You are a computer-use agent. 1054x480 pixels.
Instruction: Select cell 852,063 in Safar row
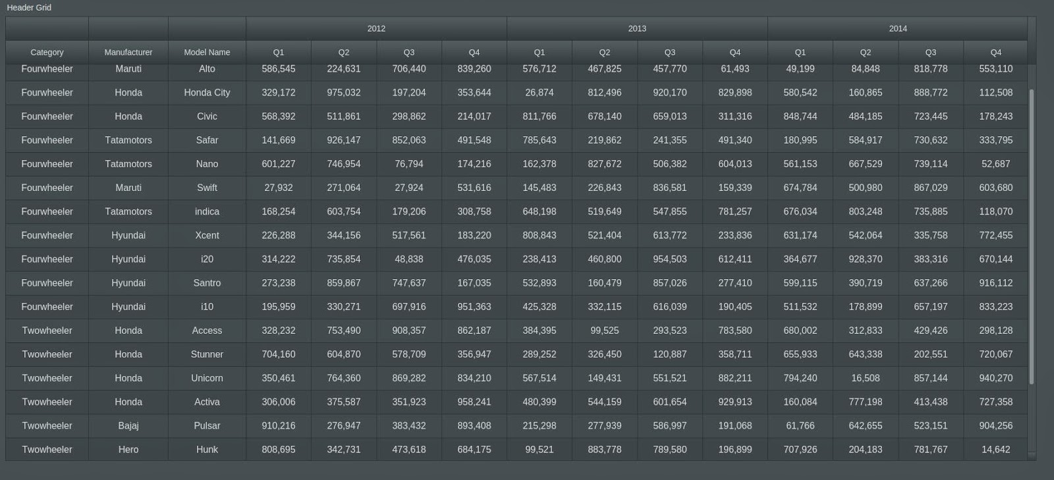(x=409, y=140)
